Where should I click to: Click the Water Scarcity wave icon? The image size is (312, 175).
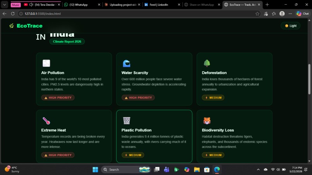pos(127,63)
